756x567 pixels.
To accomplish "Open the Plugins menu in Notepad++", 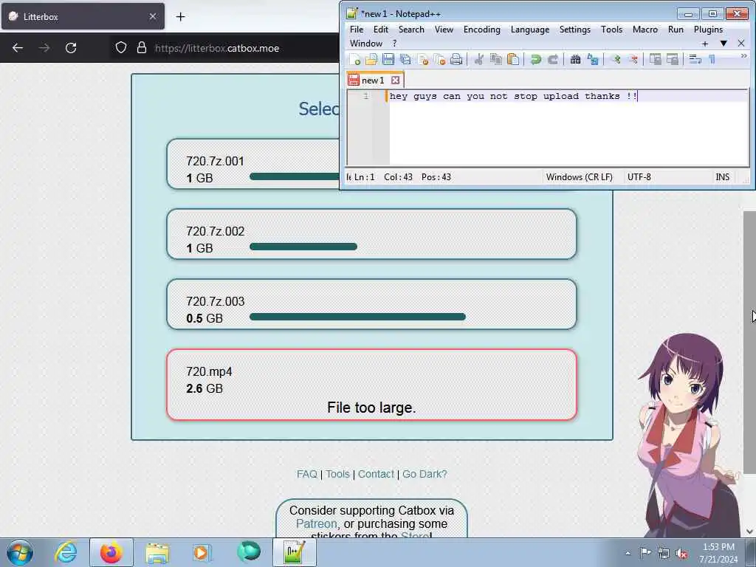I will coord(708,30).
